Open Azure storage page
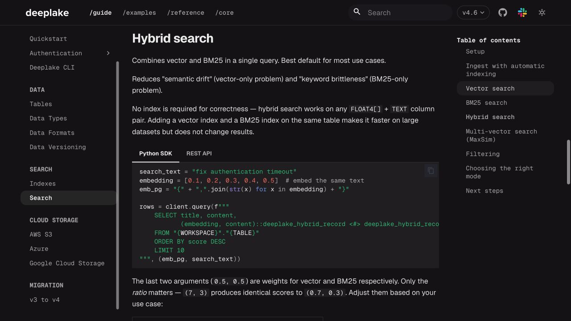The width and height of the screenshot is (571, 321). click(39, 248)
